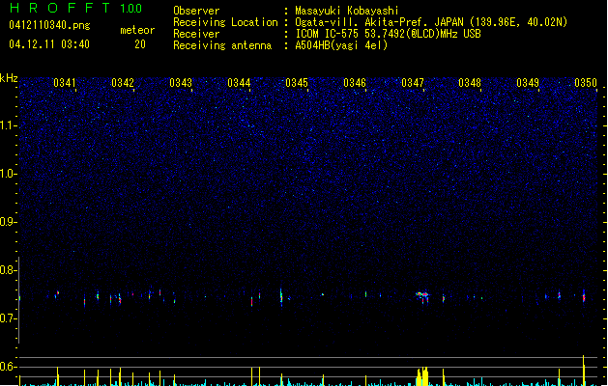Click the 0.6 kHz frequency tick label
The image size is (608, 386).
pyautogui.click(x=8, y=367)
